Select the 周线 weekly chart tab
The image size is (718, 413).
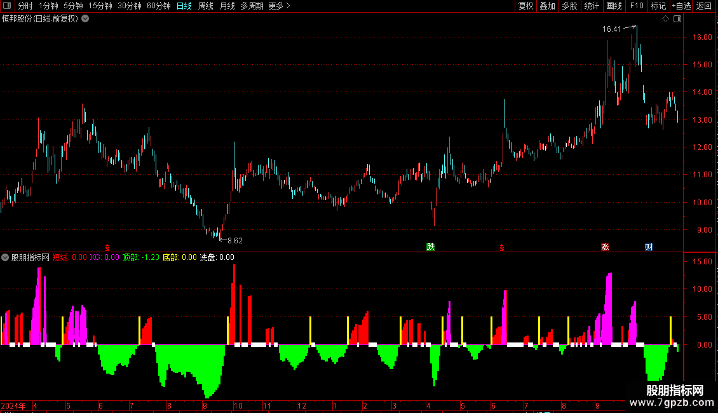tap(206, 6)
